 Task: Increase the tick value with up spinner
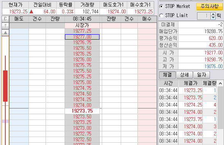tap(213, 14)
